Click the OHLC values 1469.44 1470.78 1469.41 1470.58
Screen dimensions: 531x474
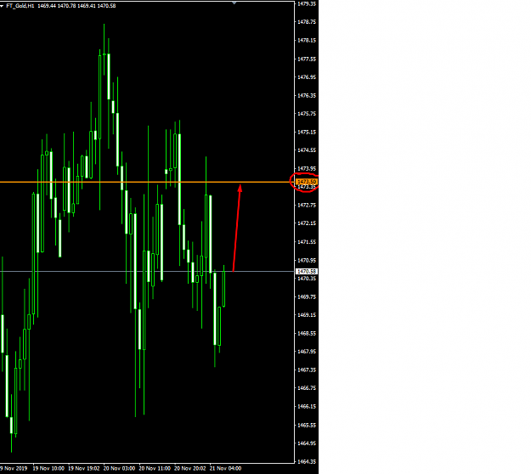76,6
